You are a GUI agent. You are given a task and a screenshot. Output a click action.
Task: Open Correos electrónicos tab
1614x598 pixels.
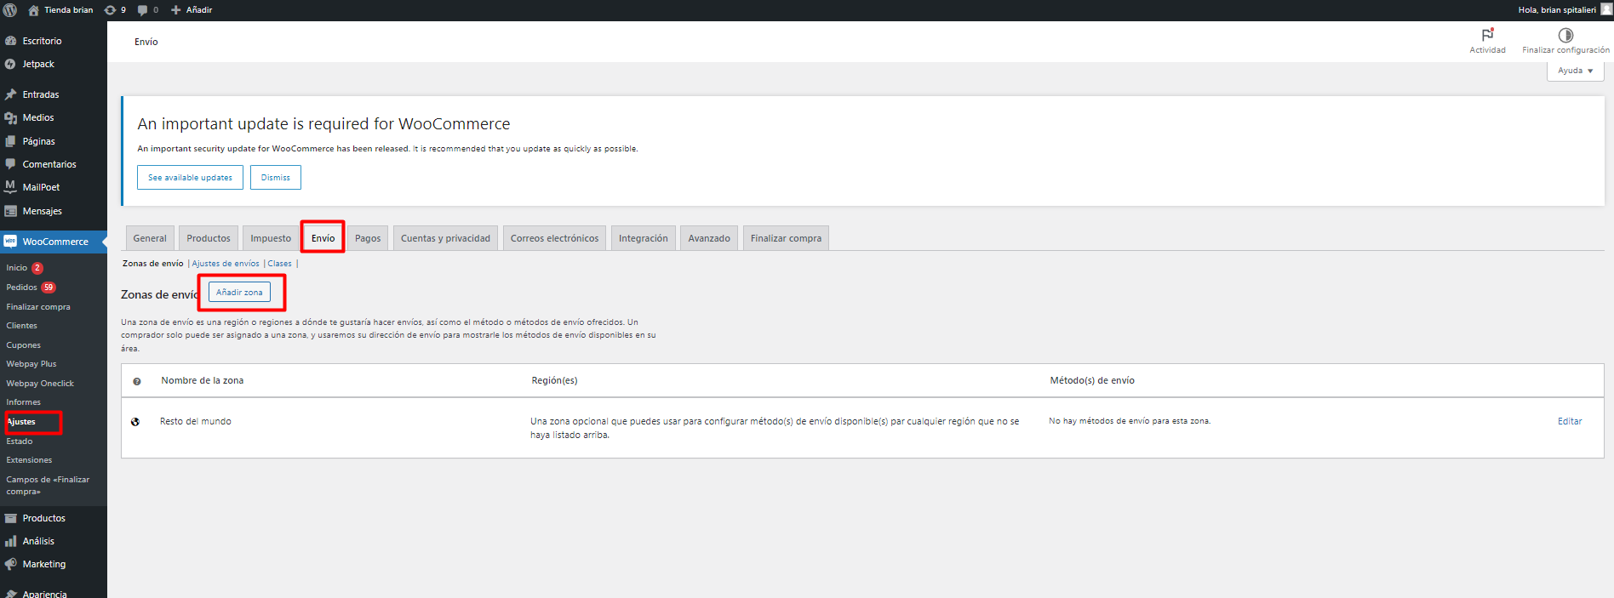554,238
